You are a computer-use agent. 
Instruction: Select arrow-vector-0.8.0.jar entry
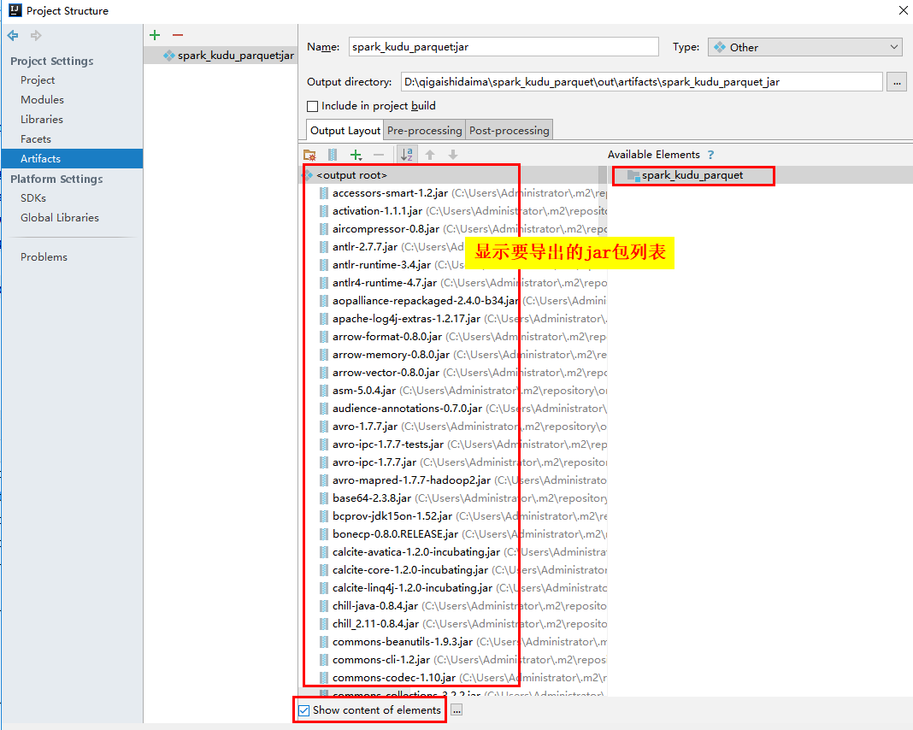(x=386, y=373)
